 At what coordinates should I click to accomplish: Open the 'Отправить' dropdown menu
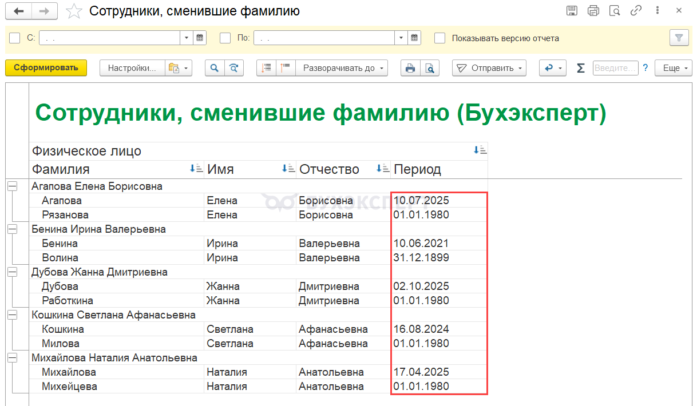coord(489,68)
